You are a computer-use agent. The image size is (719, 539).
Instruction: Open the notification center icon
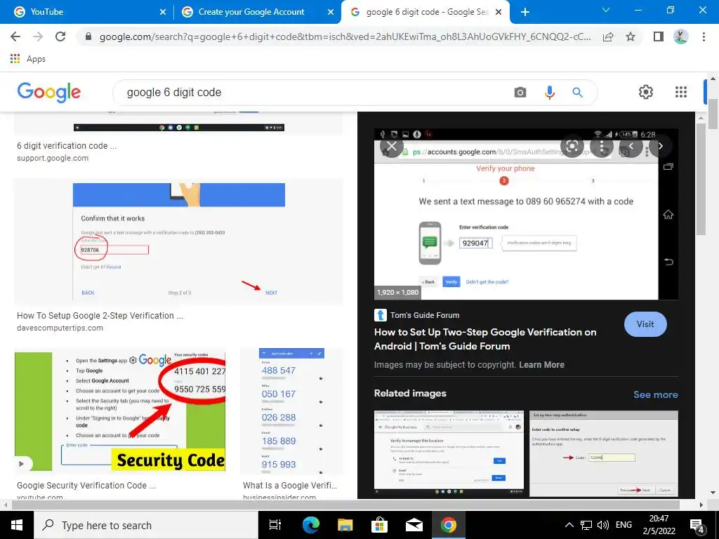point(697,525)
